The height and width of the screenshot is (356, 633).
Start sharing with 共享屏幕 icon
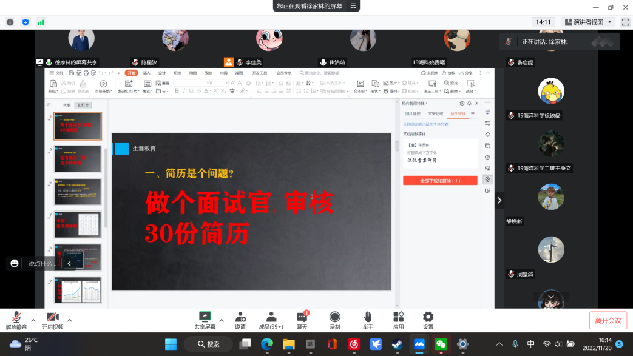(x=205, y=319)
